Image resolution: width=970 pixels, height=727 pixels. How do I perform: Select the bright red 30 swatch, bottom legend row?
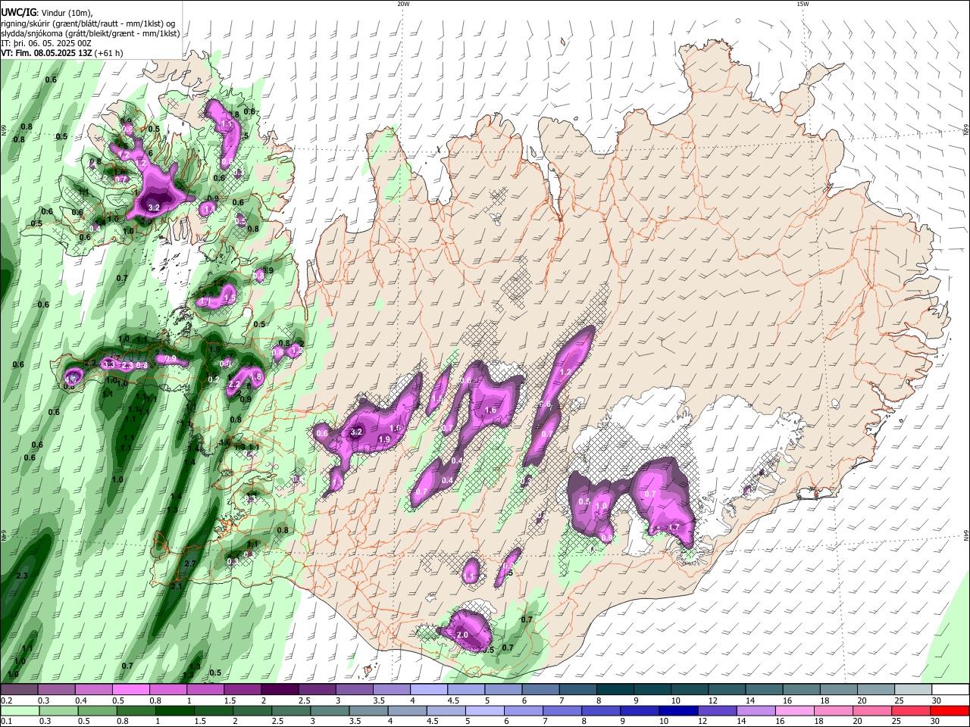pos(950,710)
